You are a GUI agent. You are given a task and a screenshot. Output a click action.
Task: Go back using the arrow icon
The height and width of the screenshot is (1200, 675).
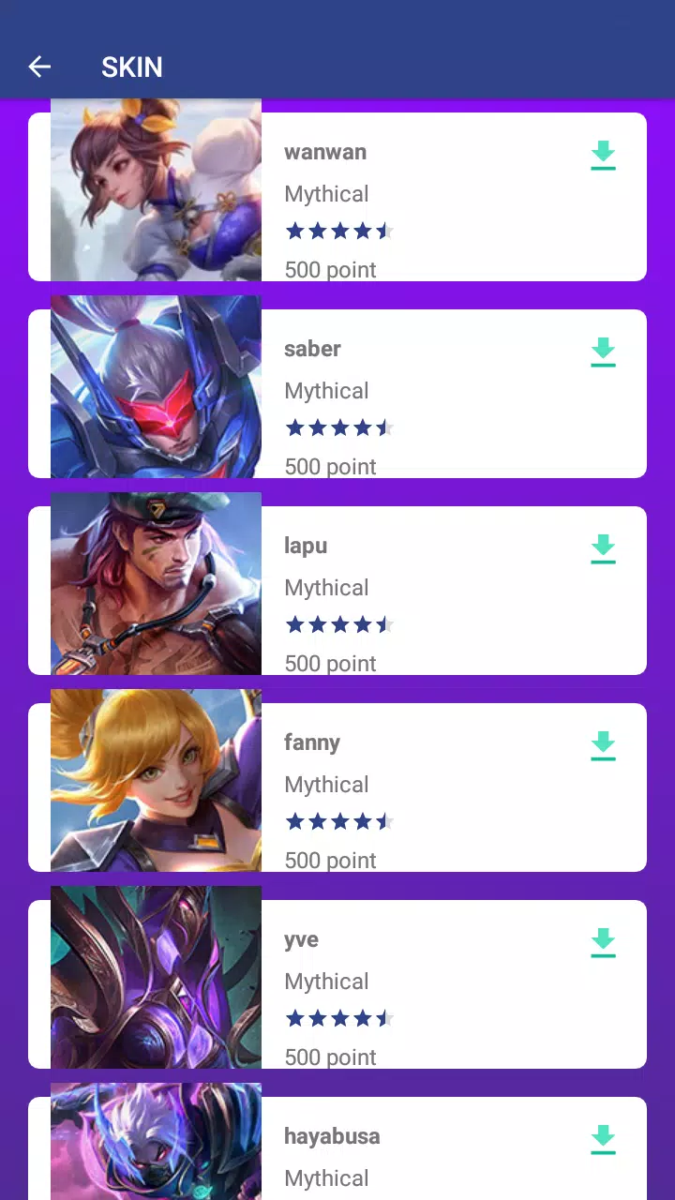[x=39, y=67]
